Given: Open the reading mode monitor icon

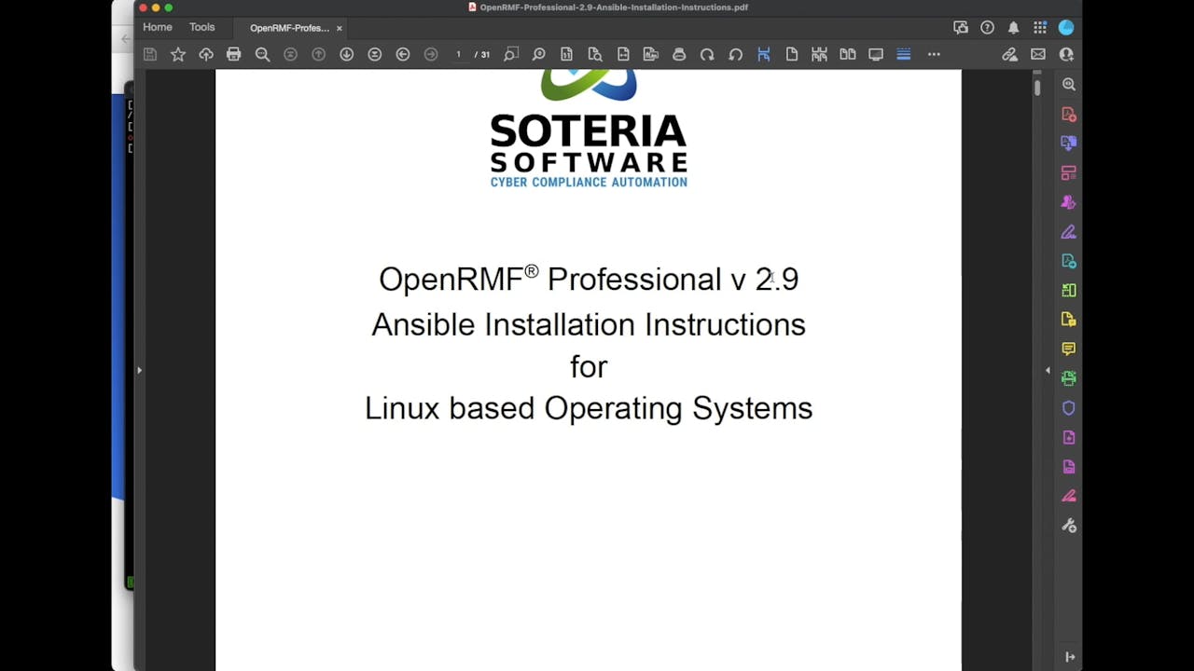Looking at the screenshot, I should coord(876,54).
